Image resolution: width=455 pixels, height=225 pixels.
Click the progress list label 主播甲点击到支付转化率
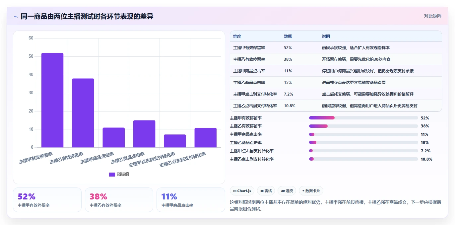[x=252, y=151]
